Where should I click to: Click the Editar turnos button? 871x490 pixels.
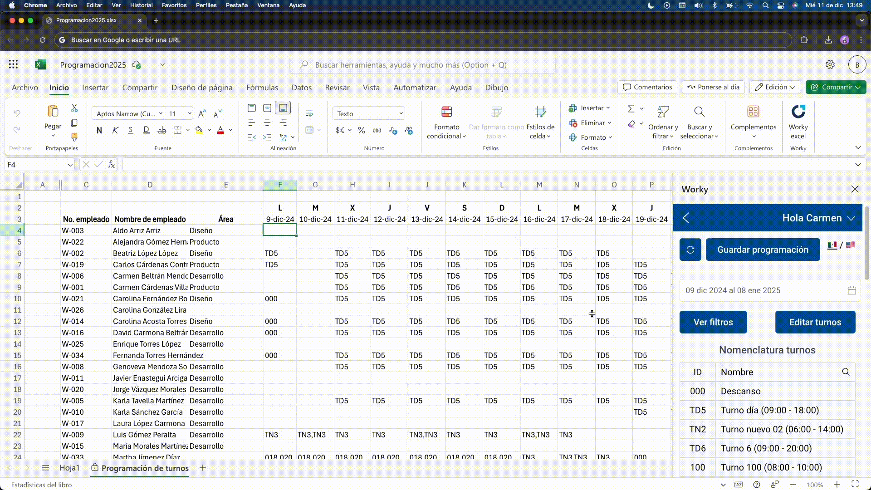(815, 322)
